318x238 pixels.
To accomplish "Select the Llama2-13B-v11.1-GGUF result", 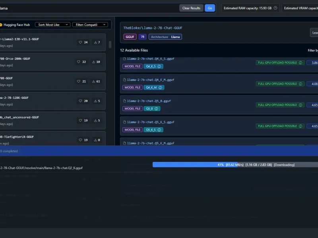I will pos(52,42).
